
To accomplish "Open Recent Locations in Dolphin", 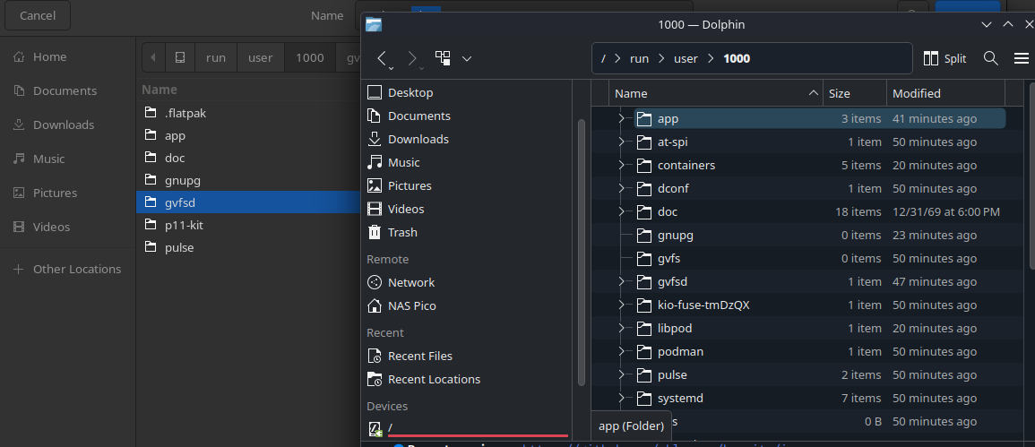I will coord(424,379).
